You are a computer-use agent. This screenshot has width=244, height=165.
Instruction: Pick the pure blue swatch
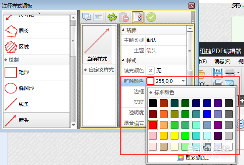coord(207,114)
